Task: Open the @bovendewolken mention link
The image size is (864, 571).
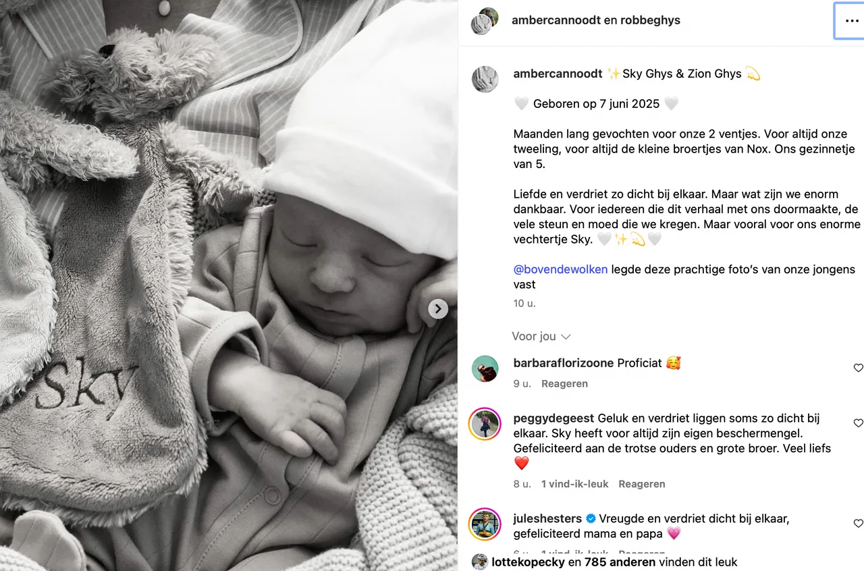Action: click(x=560, y=269)
